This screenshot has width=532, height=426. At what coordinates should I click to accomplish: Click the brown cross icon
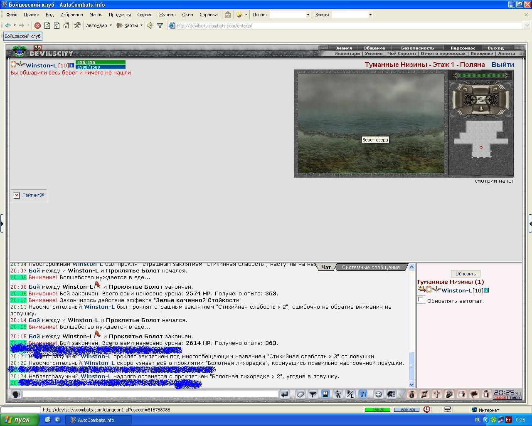[x=437, y=394]
